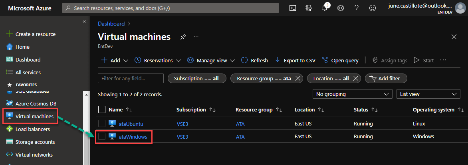
Task: Open Directory and subscription filter icon
Action: [x=309, y=8]
